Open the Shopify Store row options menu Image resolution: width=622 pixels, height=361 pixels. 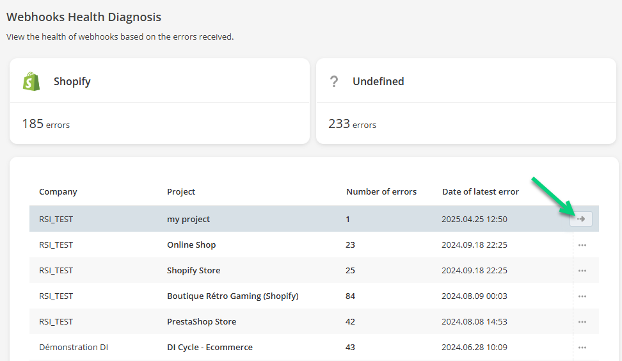582,271
